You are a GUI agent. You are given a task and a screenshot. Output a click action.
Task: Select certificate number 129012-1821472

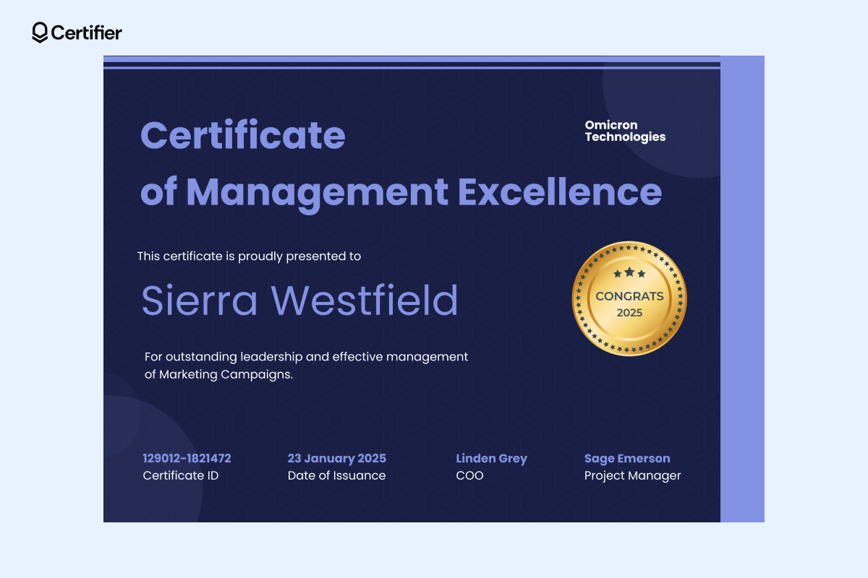tap(187, 458)
